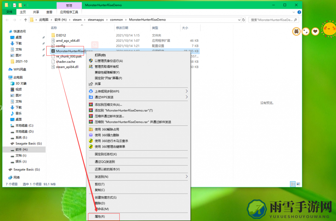Expand 通过WPS发送 submenu arrow
Viewport: 336px width, 221px height.
[186, 97]
